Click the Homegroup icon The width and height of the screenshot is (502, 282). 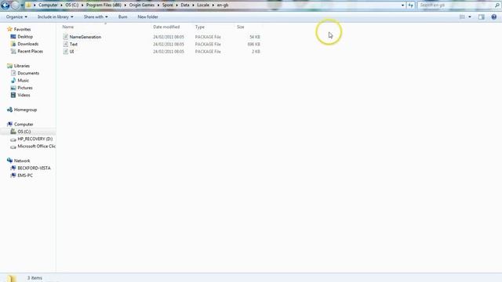9,110
